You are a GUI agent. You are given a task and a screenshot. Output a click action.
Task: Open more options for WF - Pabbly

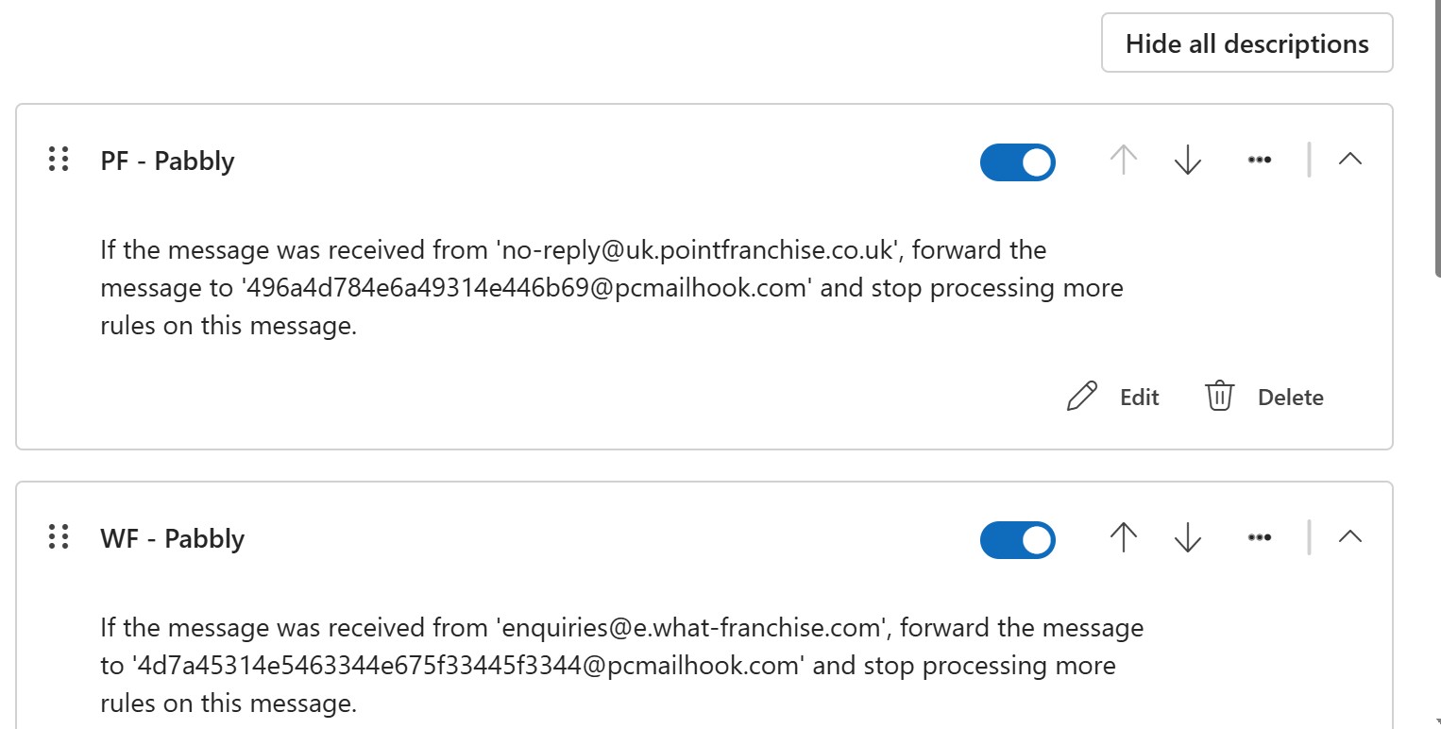(x=1259, y=538)
